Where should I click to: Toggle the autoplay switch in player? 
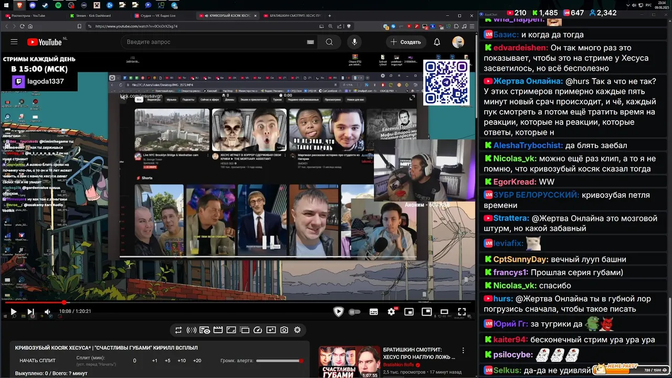click(354, 312)
